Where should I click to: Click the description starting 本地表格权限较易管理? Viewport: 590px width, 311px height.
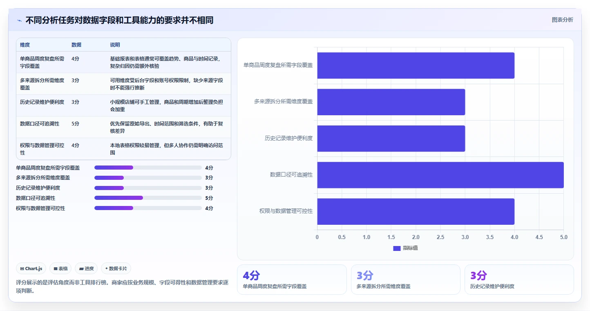pos(167,149)
